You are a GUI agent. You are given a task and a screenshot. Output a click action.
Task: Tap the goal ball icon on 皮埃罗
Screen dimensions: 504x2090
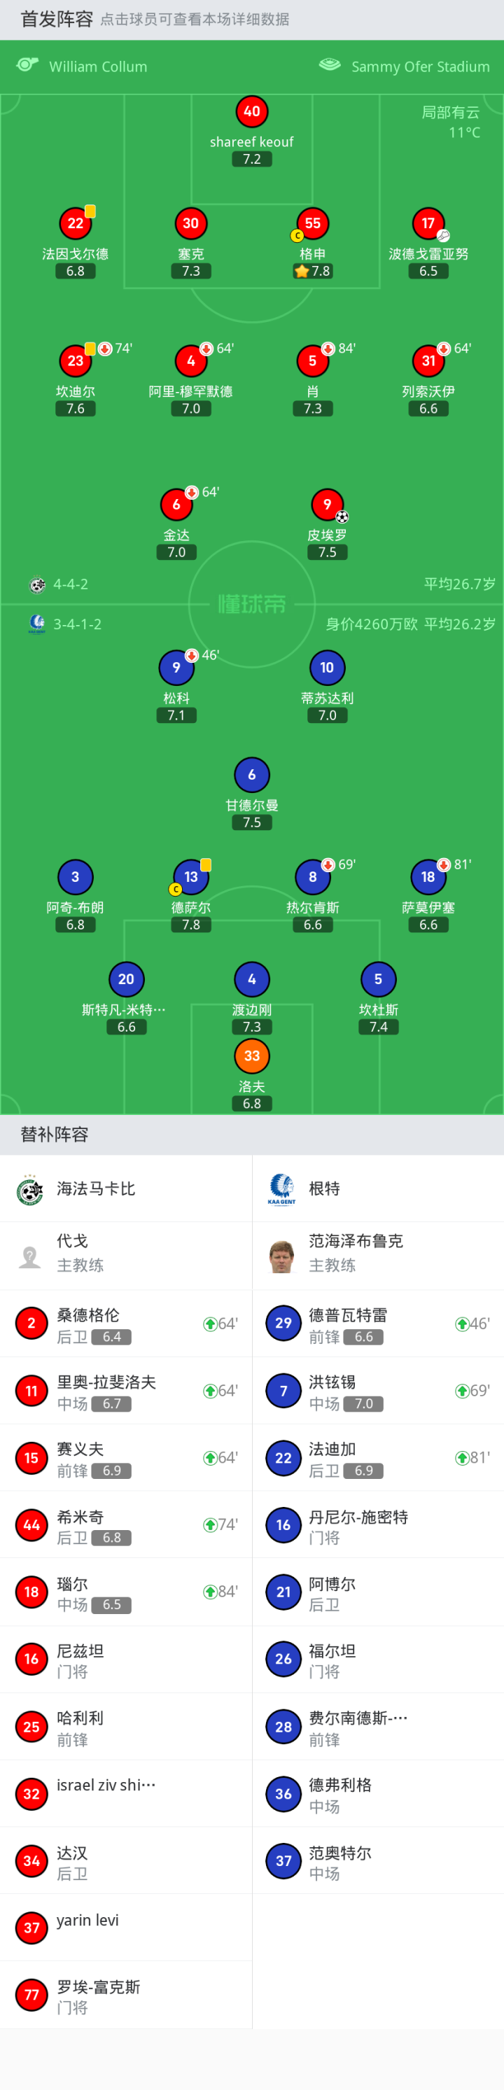(342, 517)
